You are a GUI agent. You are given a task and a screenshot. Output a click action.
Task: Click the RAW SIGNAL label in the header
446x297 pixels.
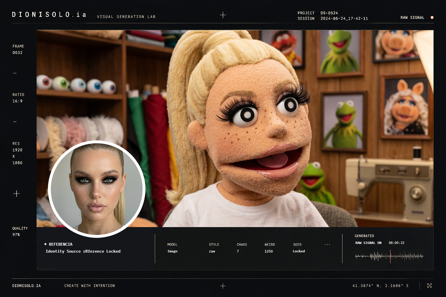[412, 18]
